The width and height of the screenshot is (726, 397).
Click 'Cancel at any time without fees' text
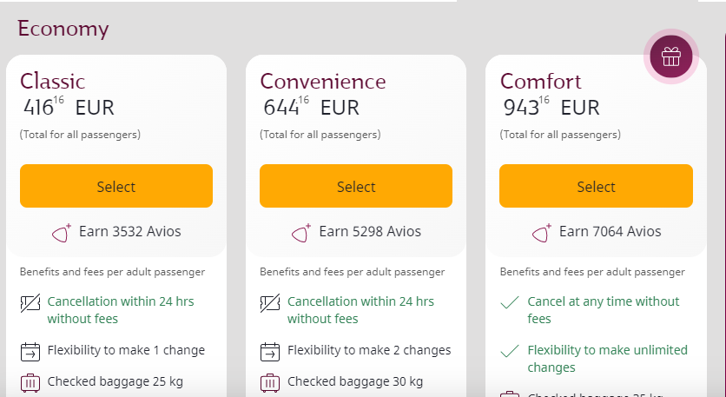pyautogui.click(x=604, y=310)
